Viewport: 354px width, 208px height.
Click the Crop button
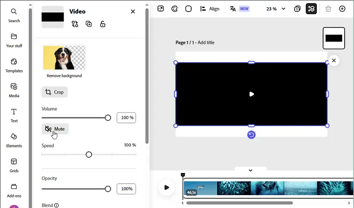54,92
